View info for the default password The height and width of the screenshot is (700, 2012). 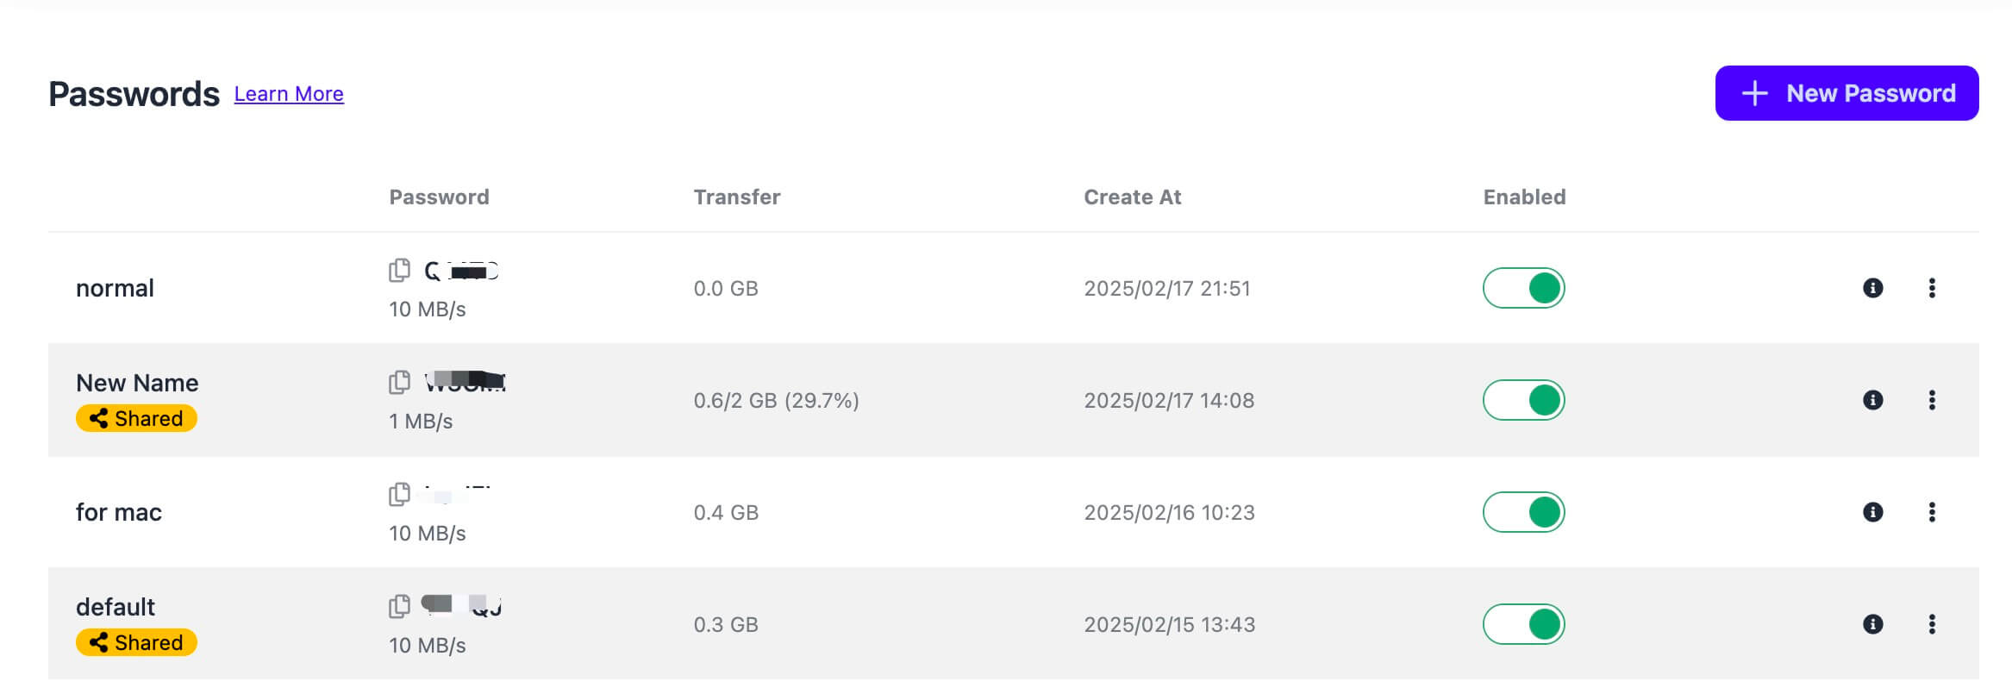tap(1871, 624)
